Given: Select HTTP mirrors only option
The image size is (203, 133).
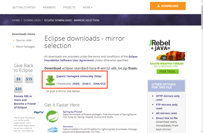Looking at the screenshot, I should (x=168, y=96).
